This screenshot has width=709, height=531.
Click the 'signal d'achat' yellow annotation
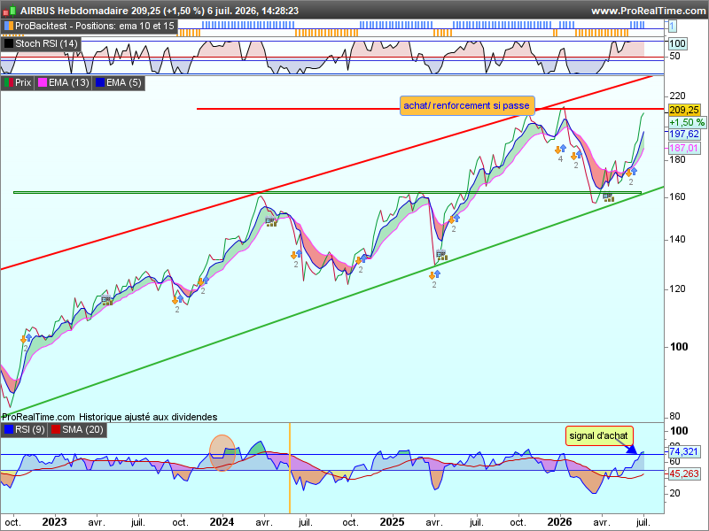[x=599, y=435]
